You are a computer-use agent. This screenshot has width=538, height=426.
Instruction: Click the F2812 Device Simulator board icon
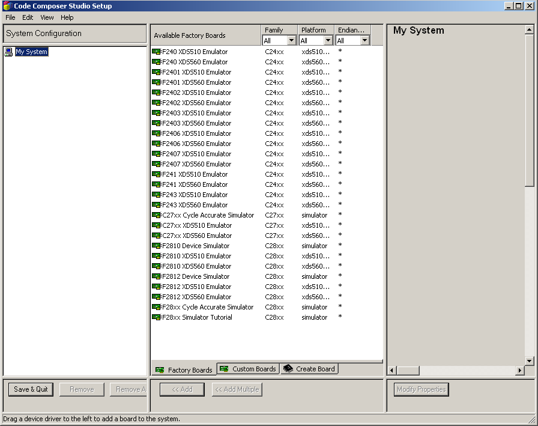point(156,276)
